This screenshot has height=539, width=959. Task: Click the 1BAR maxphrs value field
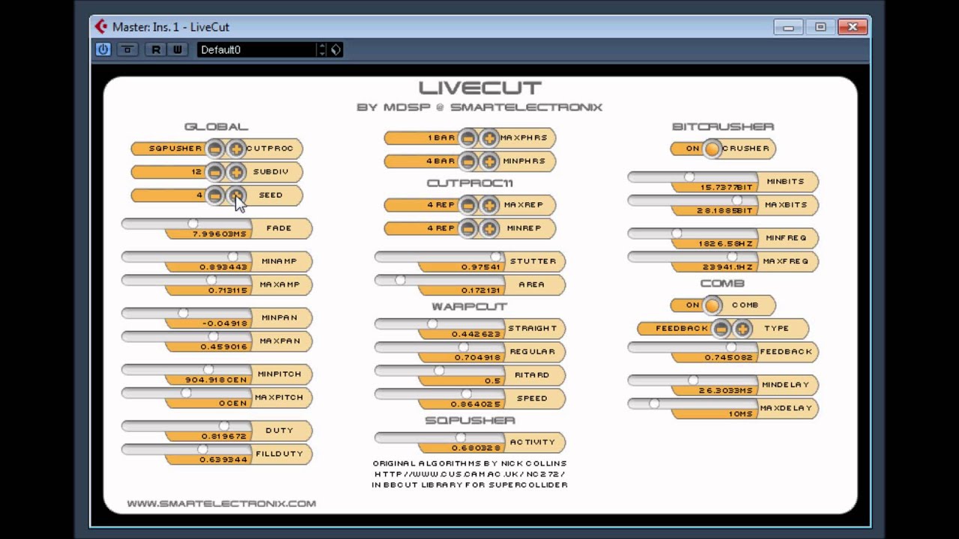click(x=441, y=138)
